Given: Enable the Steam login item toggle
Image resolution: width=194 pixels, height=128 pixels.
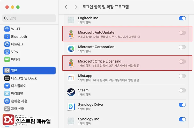Looking at the screenshot, I should 182,90.
